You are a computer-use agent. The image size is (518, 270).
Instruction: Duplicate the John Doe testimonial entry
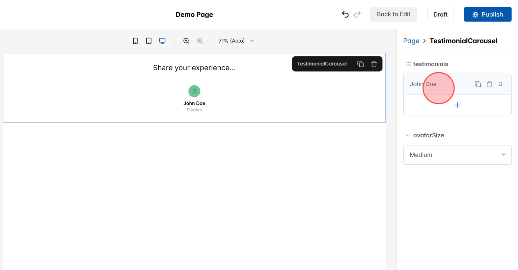(478, 84)
